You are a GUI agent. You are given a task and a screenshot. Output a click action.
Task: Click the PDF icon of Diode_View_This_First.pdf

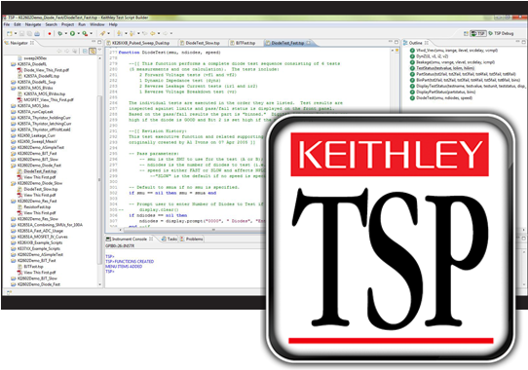[x=19, y=70]
